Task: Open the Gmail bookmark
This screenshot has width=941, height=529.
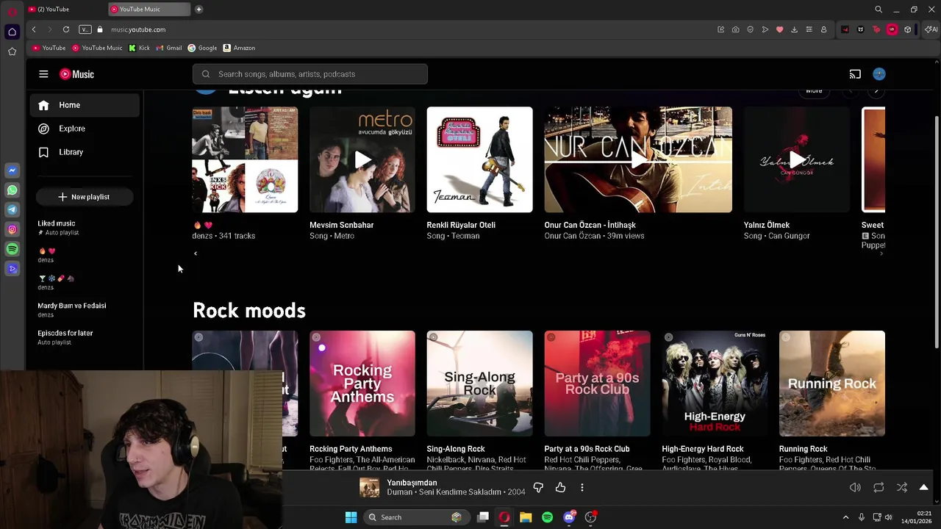Action: click(169, 48)
